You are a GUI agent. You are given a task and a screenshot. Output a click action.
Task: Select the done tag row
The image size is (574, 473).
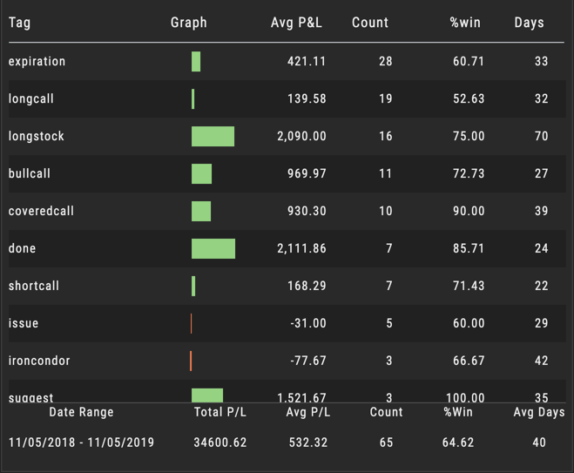pyautogui.click(x=23, y=249)
